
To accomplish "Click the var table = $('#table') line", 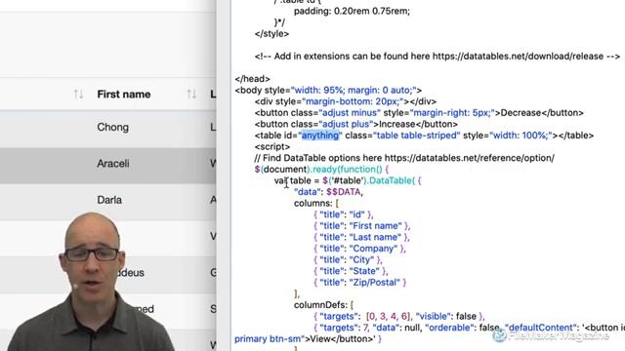I will (348, 180).
